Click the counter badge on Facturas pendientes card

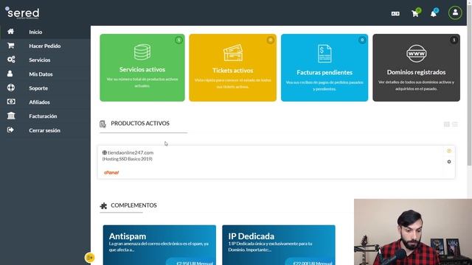click(x=362, y=40)
